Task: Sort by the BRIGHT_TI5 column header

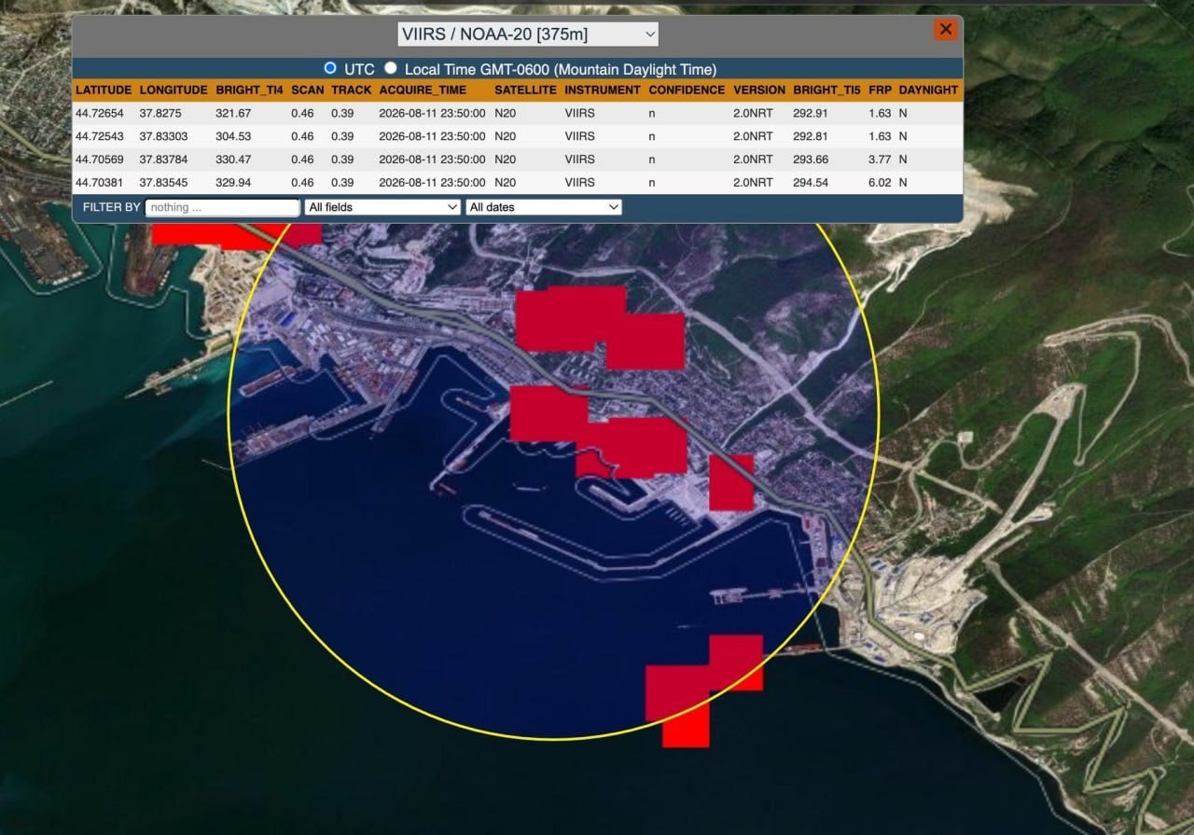Action: 826,90
